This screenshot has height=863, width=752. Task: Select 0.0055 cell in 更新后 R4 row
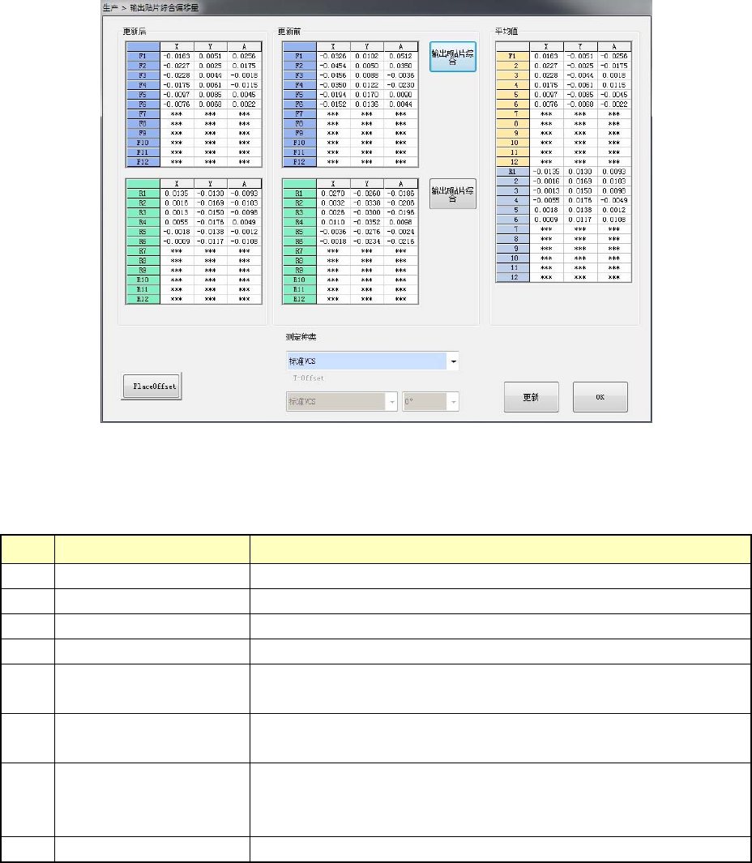pyautogui.click(x=177, y=222)
